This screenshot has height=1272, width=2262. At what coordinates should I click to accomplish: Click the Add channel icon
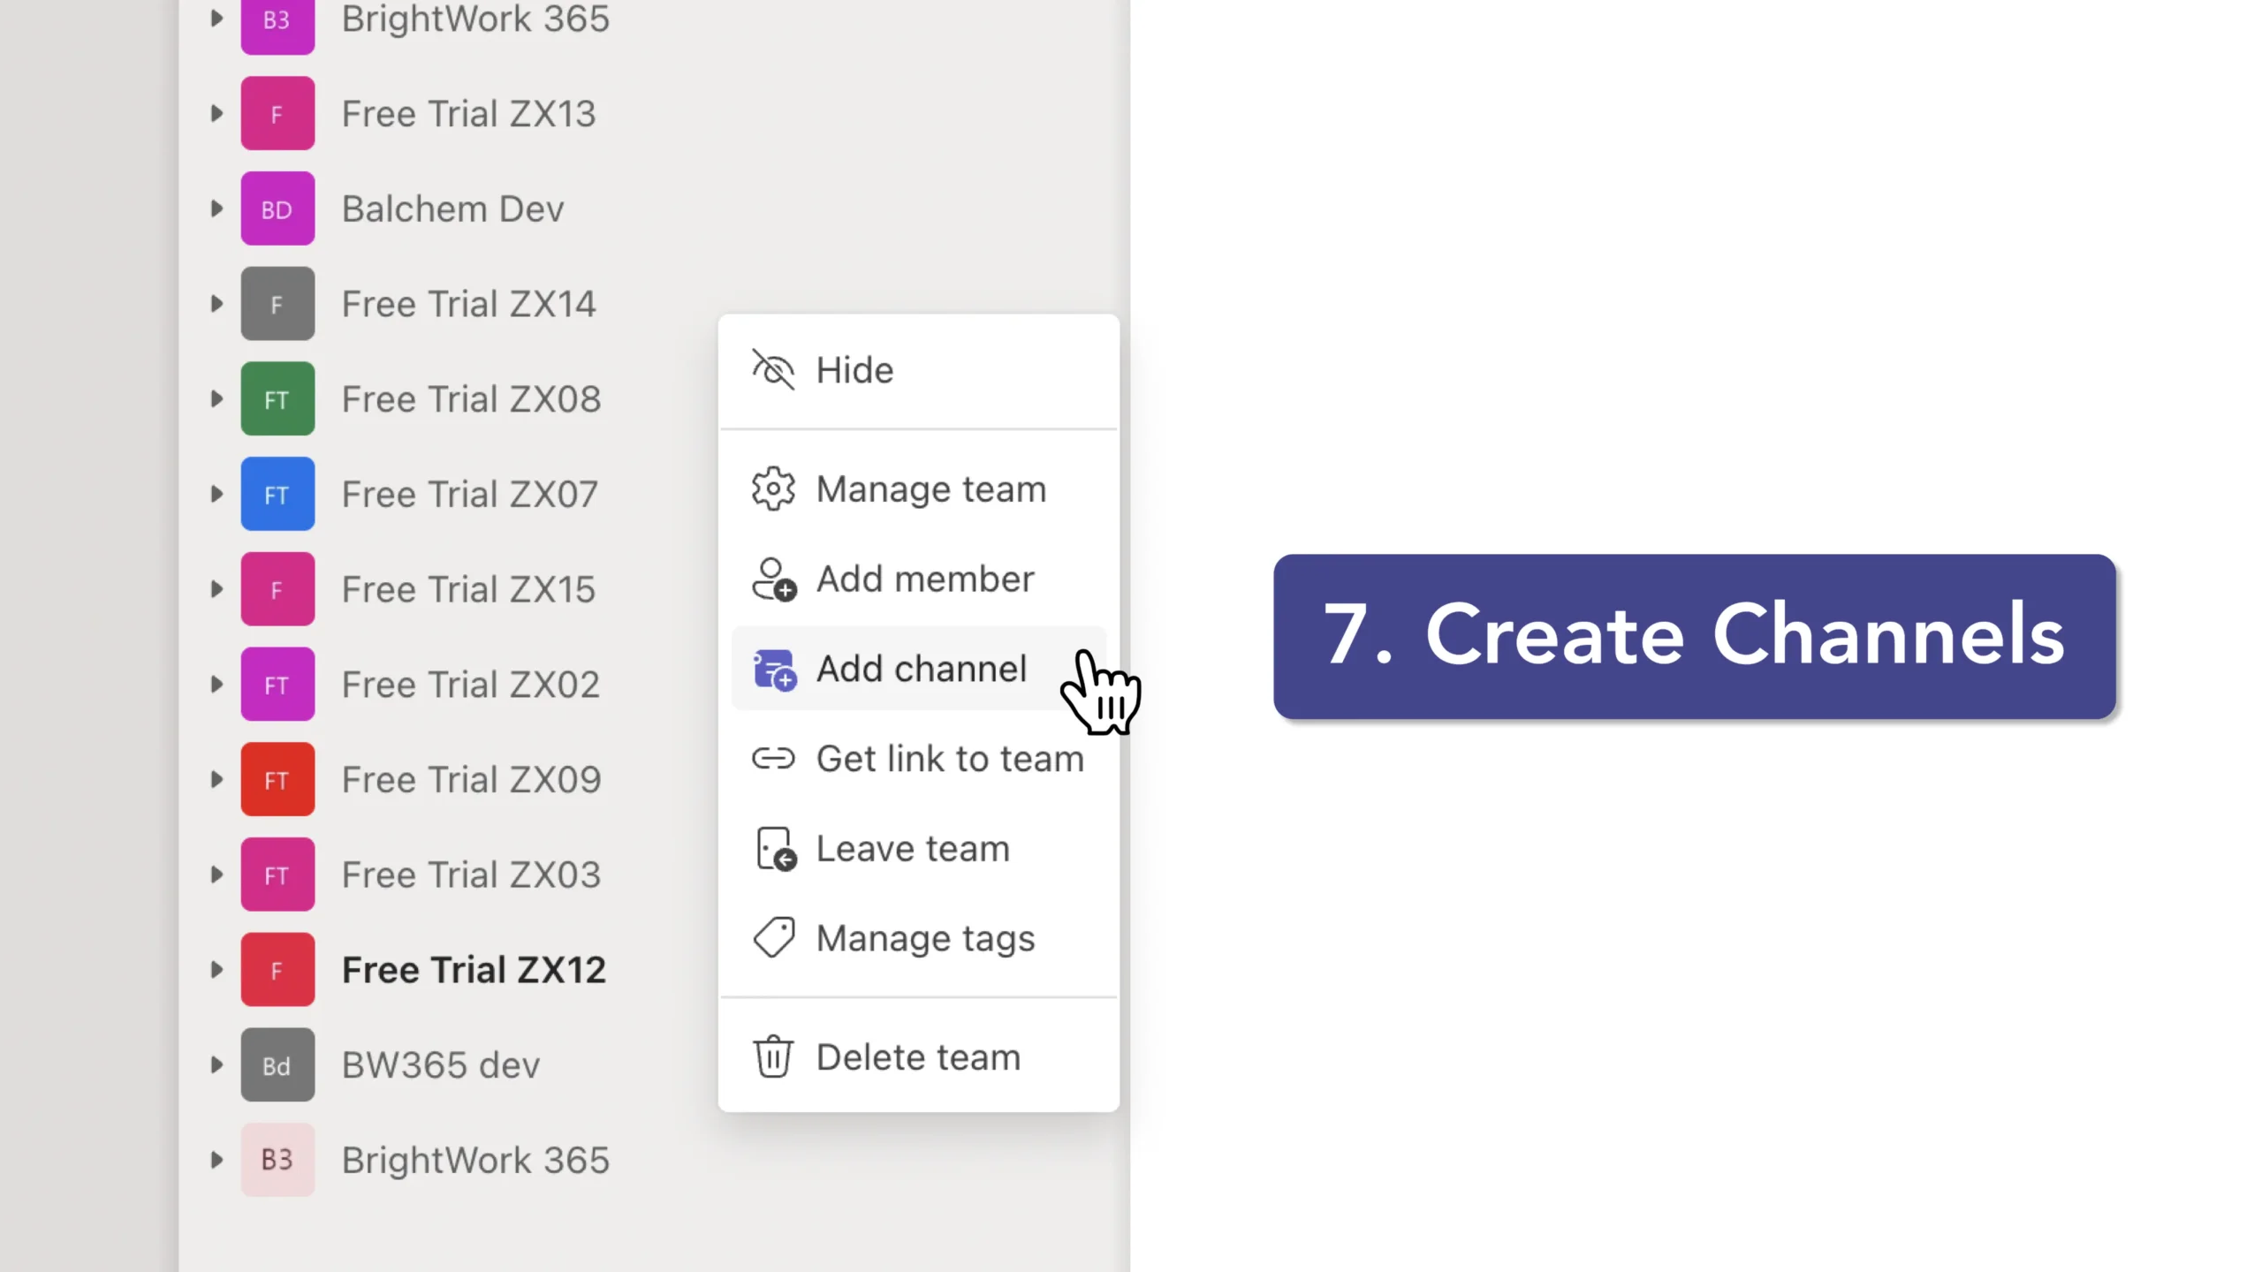pos(774,670)
